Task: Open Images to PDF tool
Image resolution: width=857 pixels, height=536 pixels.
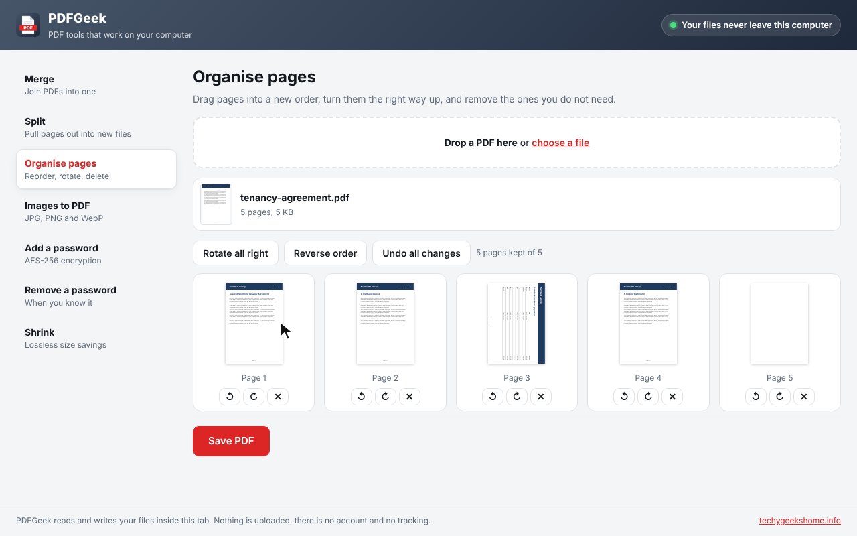Action: click(96, 212)
